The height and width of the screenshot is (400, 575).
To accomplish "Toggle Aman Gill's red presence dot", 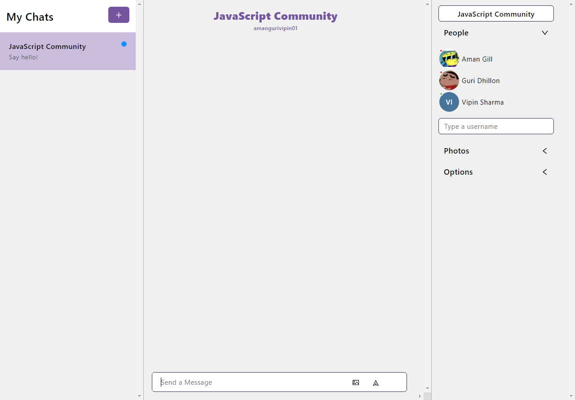I will pos(442,51).
